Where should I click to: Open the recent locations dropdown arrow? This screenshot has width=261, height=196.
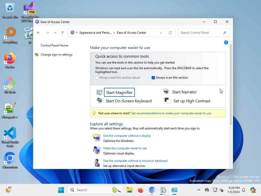coord(55,33)
